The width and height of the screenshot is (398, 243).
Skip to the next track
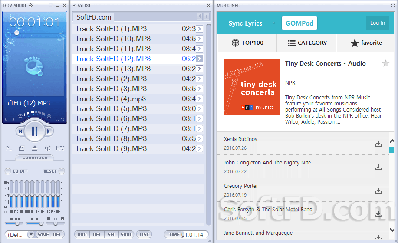click(x=49, y=131)
